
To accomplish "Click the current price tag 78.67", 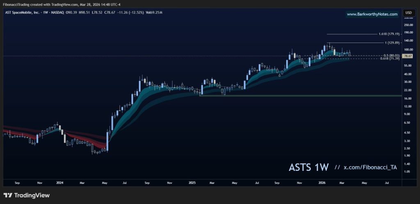I will 408,56.
